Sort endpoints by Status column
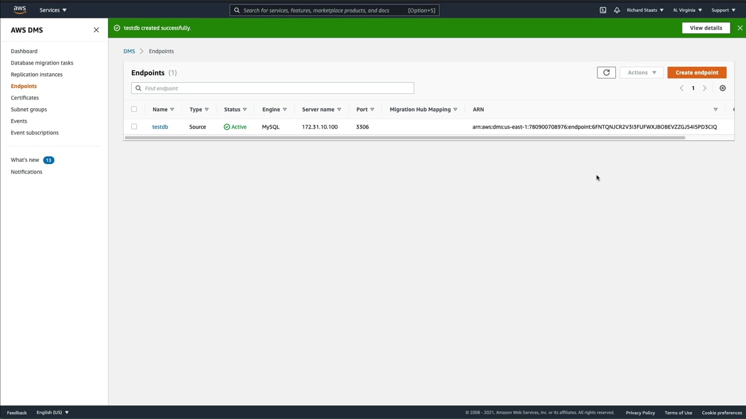This screenshot has width=746, height=419. tap(245, 109)
